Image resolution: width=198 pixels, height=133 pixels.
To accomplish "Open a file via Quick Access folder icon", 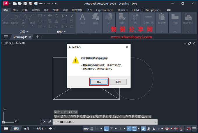I will [x=20, y=3].
